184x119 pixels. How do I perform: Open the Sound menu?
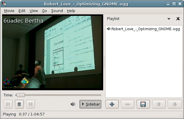coord(57,11)
